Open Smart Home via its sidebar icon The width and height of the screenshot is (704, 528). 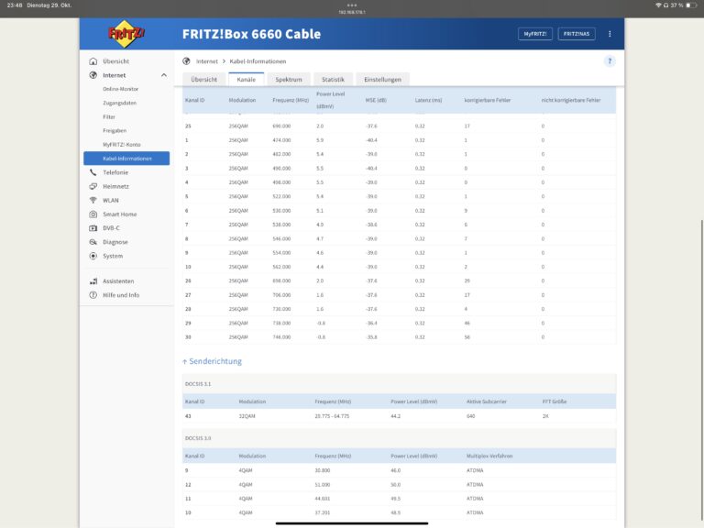point(93,214)
